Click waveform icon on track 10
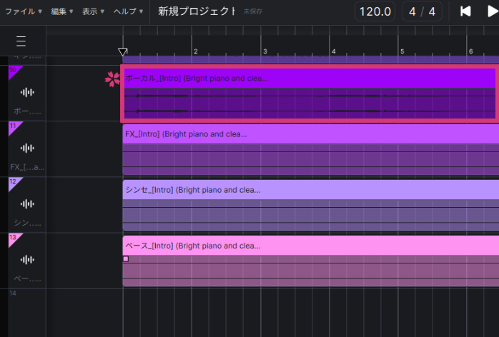 coord(27,92)
